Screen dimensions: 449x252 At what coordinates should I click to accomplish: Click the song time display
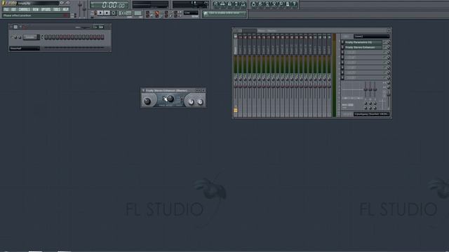pos(109,5)
